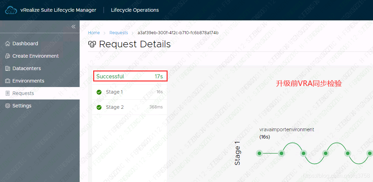This screenshot has height=182, width=373.
Task: Select Requests in sidebar
Action: [x=40, y=93]
